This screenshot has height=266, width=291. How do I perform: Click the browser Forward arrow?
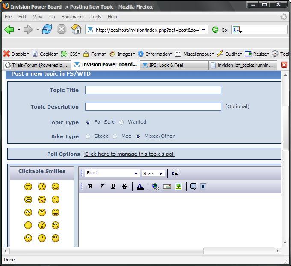(x=28, y=30)
